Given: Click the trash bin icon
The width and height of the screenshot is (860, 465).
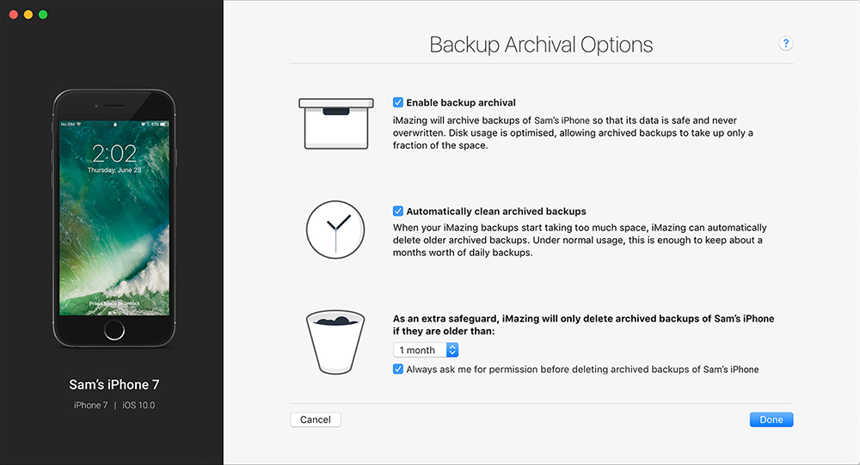Looking at the screenshot, I should [335, 342].
